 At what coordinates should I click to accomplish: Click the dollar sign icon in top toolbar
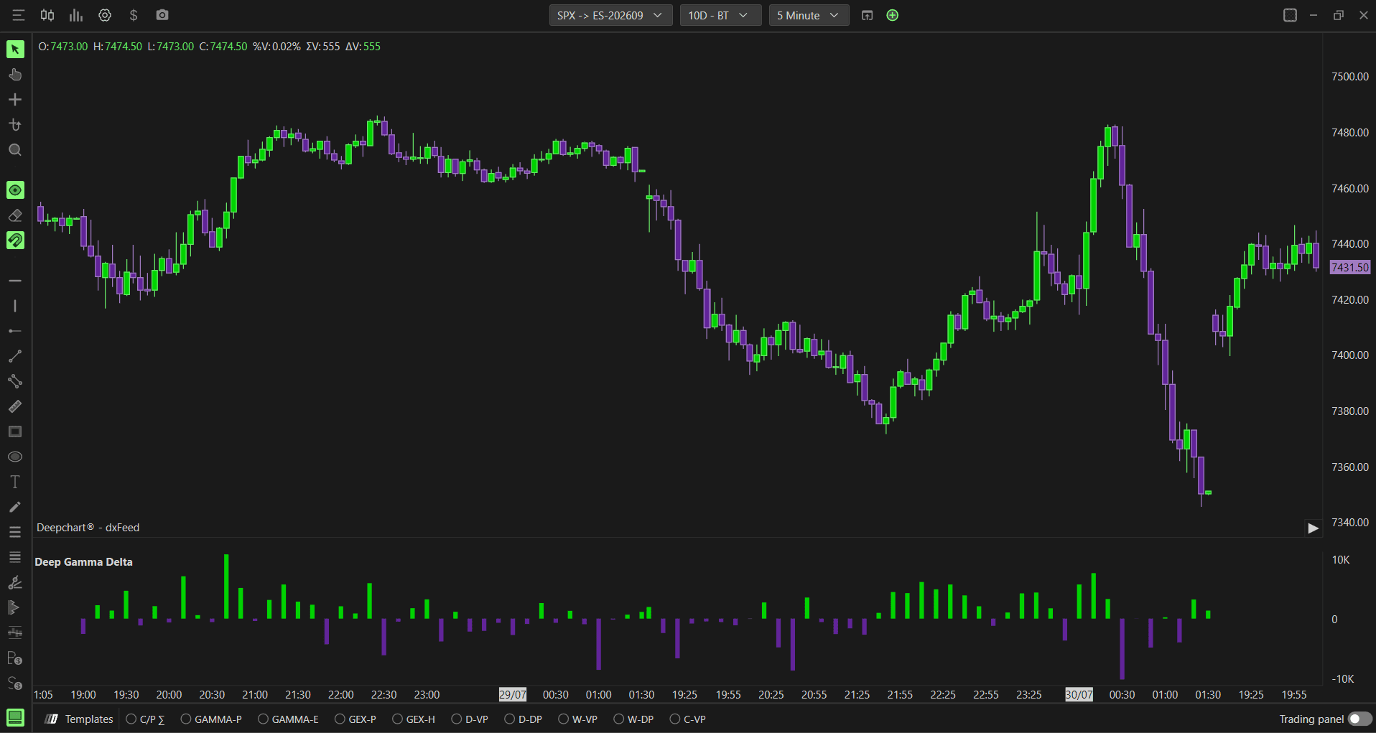[x=134, y=15]
